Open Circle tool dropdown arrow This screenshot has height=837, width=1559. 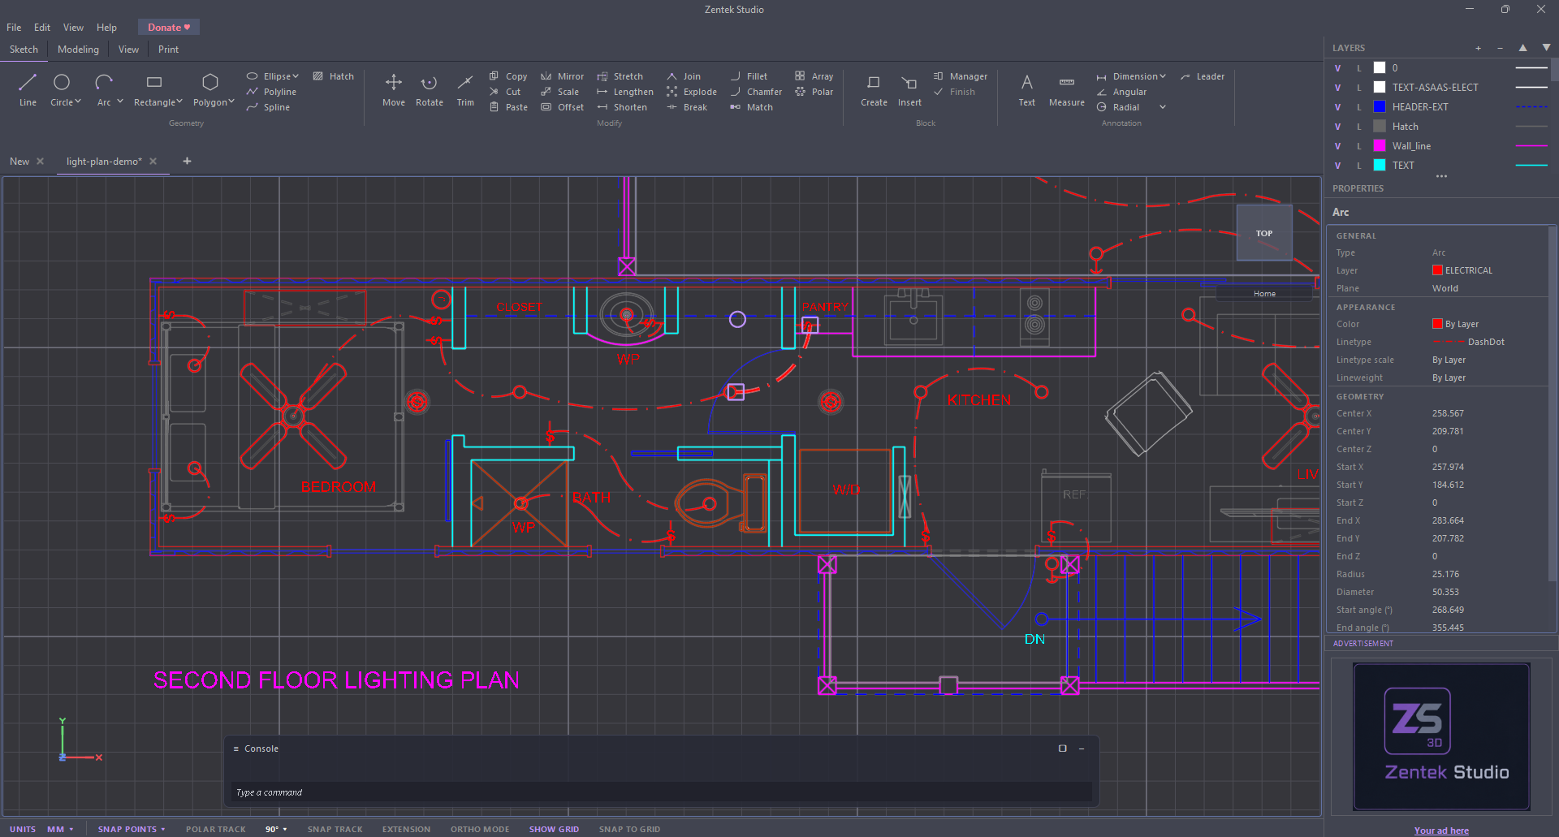pos(78,101)
